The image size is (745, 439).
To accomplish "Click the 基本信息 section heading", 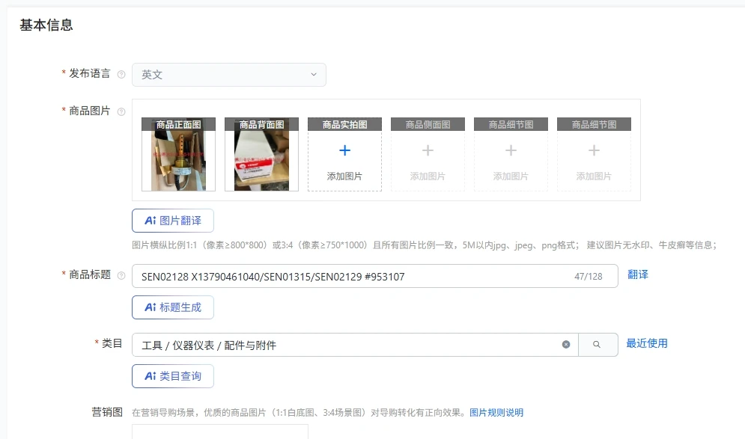I will 46,25.
